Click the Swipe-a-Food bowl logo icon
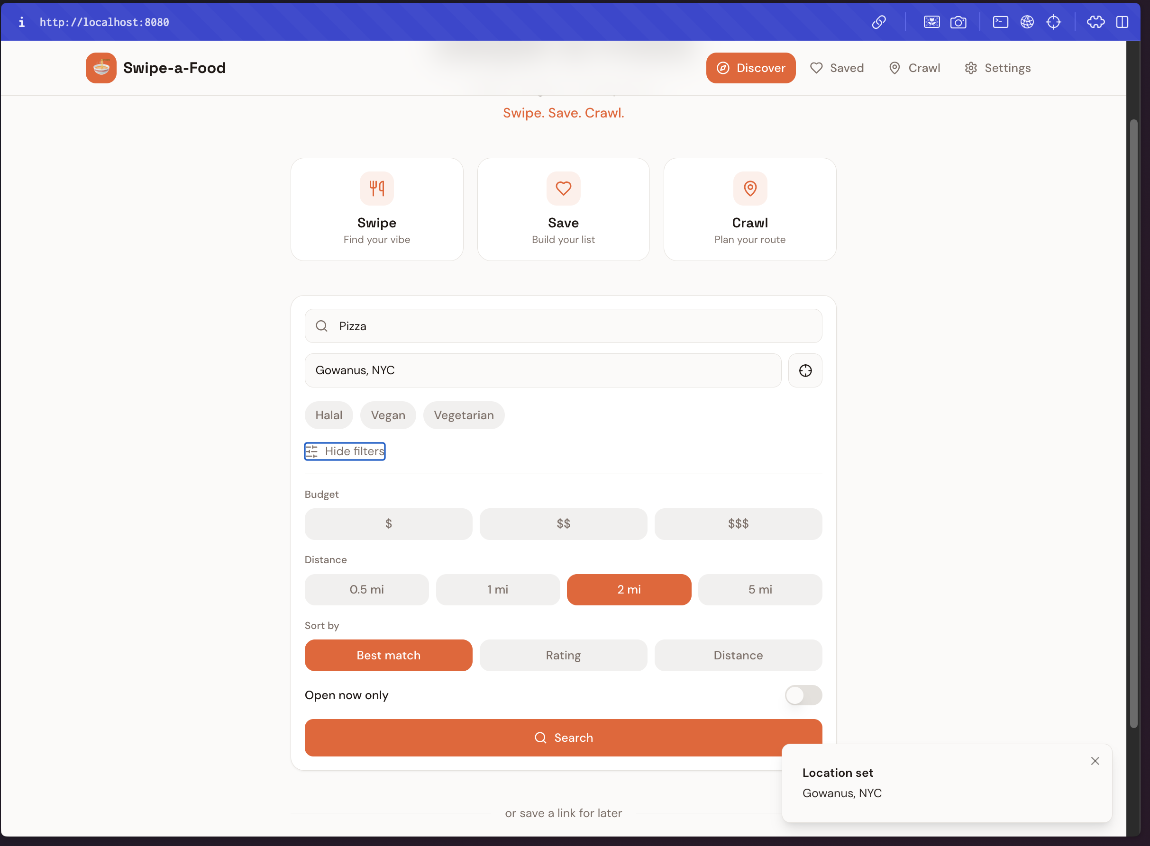This screenshot has height=846, width=1150. (101, 68)
